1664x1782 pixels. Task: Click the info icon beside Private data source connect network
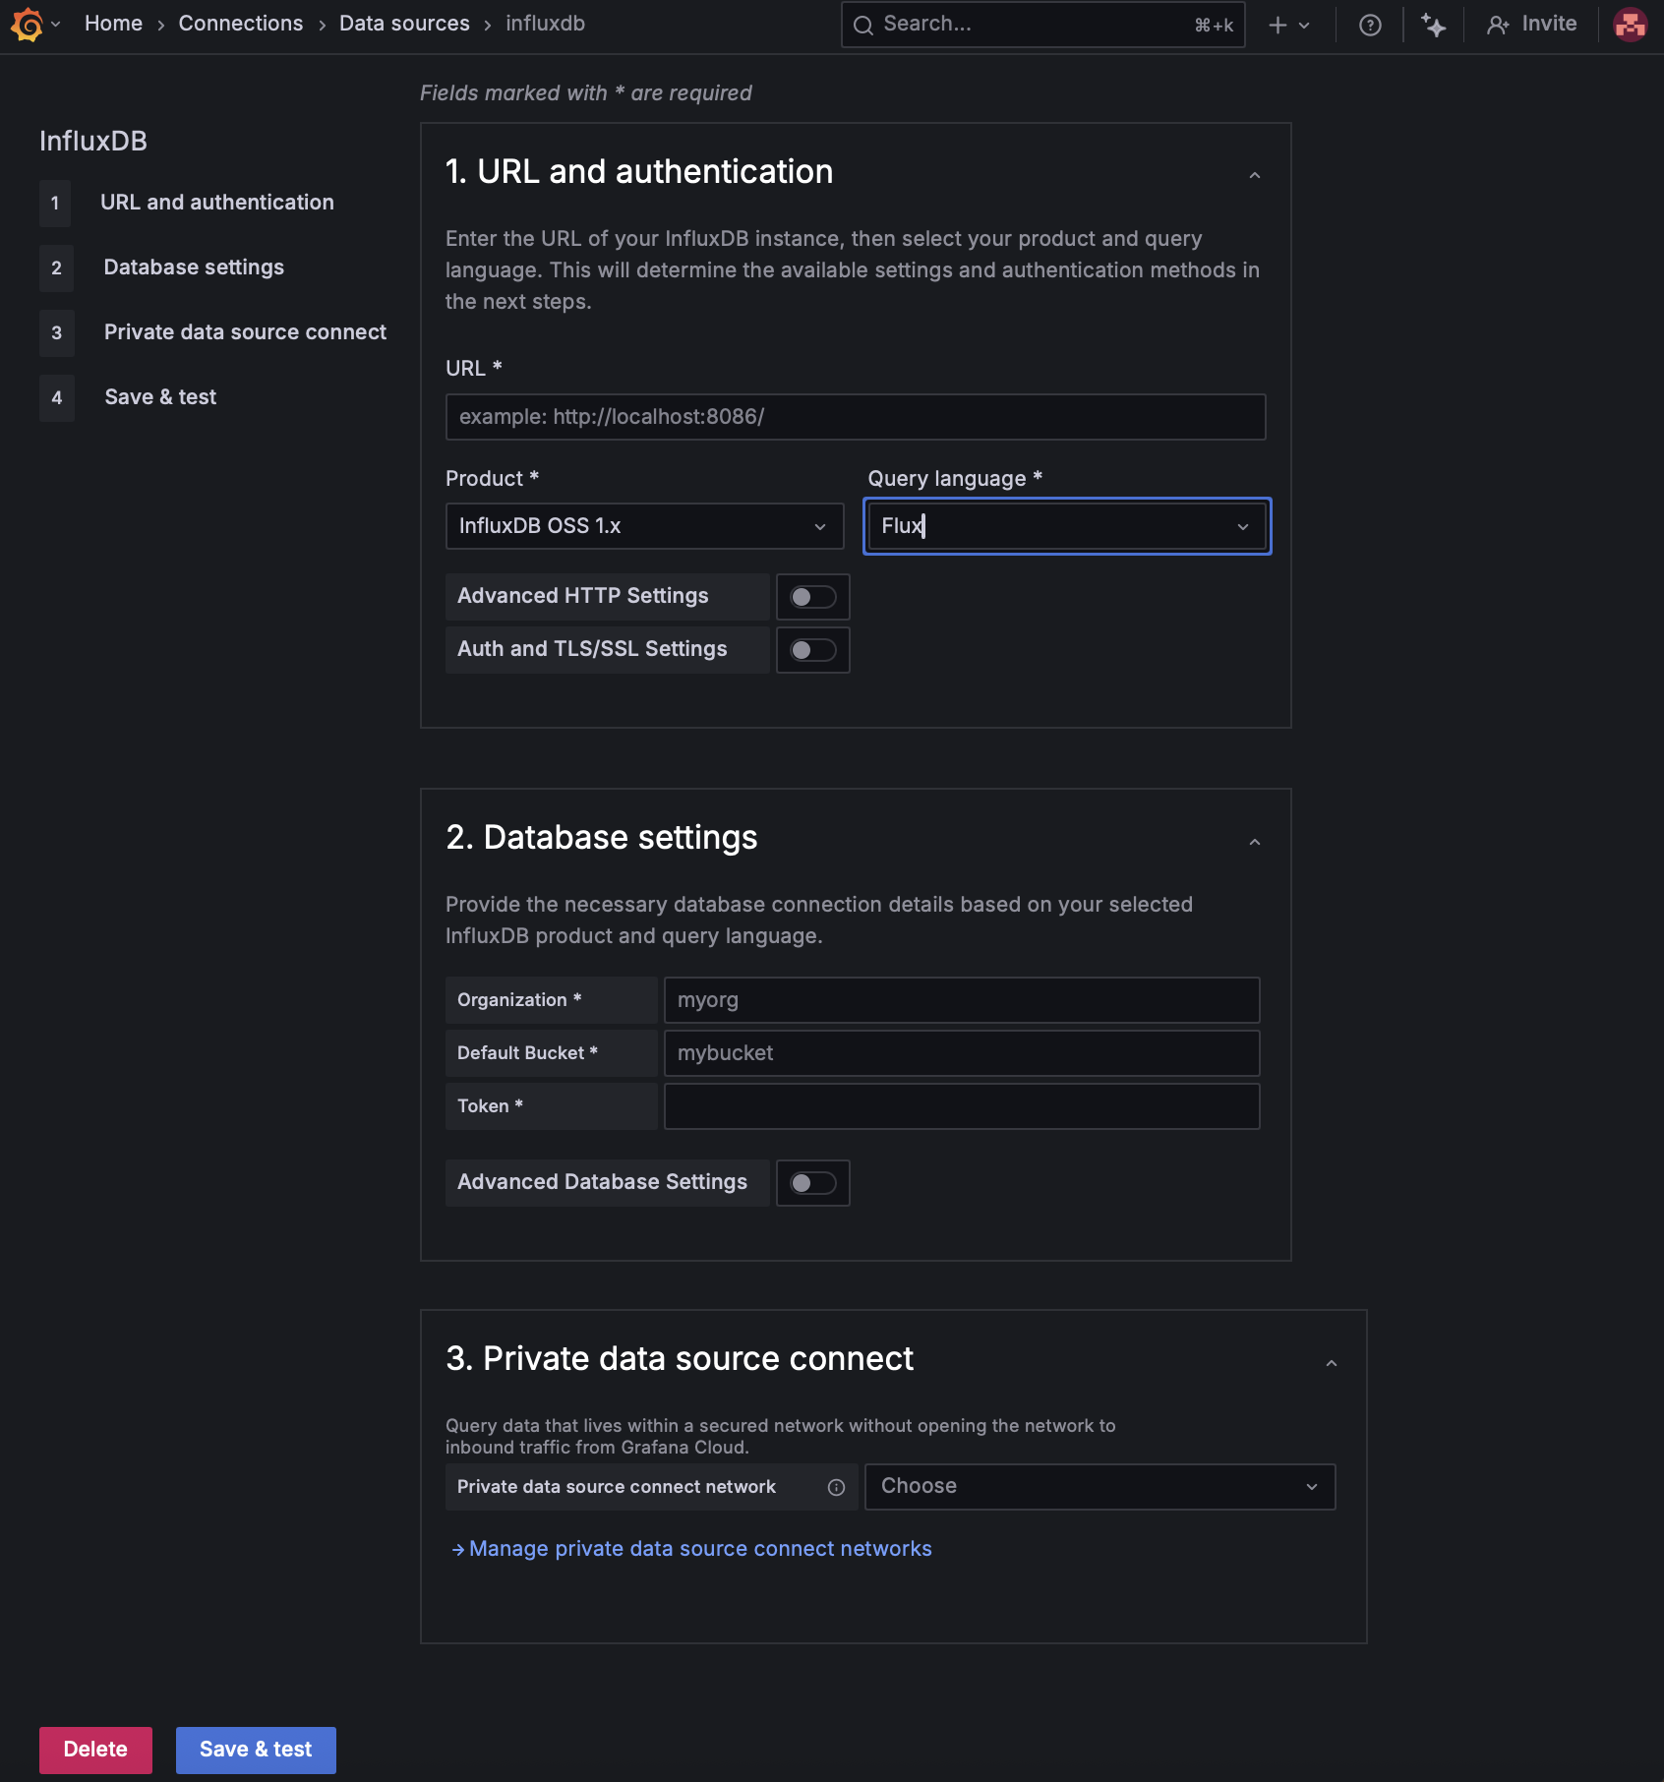[837, 1487]
